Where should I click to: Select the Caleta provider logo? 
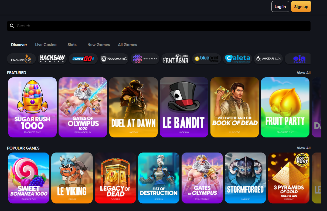tap(237, 59)
